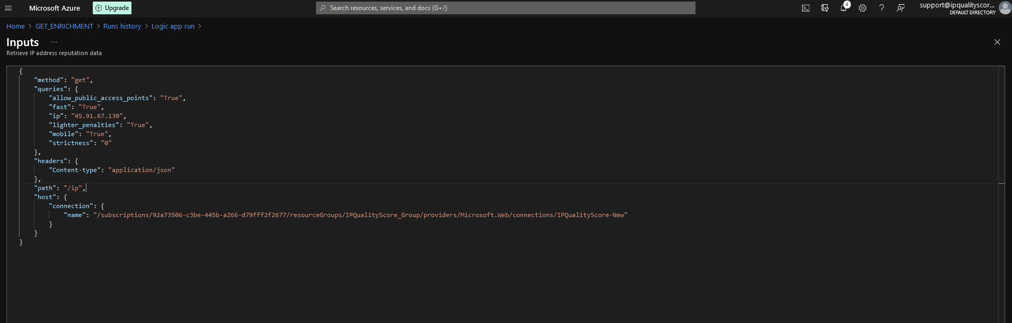The height and width of the screenshot is (323, 1012).
Task: Click the subscriptions connection name string
Action: point(360,215)
